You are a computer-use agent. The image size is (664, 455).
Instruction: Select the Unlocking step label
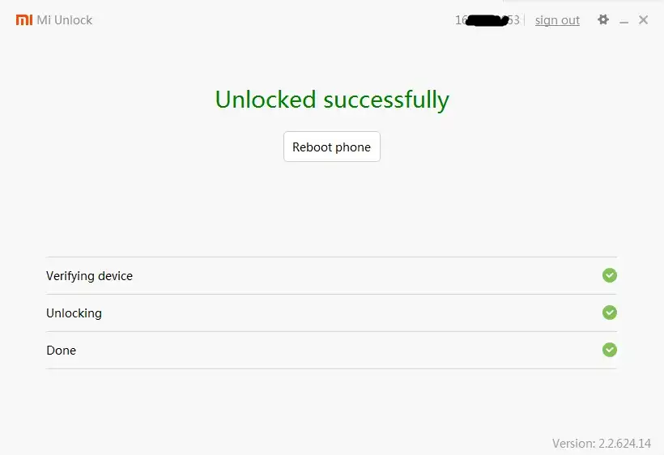pos(74,313)
